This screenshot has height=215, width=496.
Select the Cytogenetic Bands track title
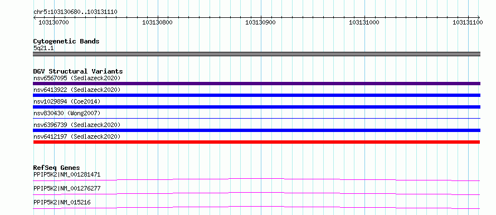tap(66, 41)
